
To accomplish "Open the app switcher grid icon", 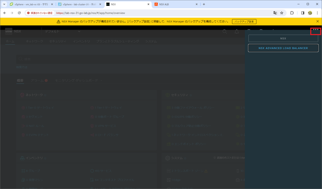I will [x=316, y=30].
